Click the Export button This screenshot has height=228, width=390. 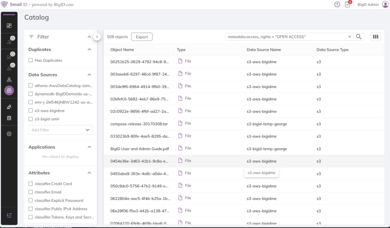(142, 37)
